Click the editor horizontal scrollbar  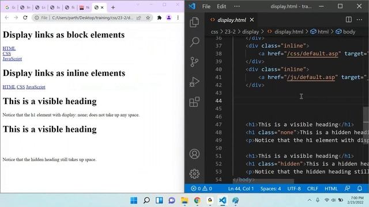click(x=263, y=181)
